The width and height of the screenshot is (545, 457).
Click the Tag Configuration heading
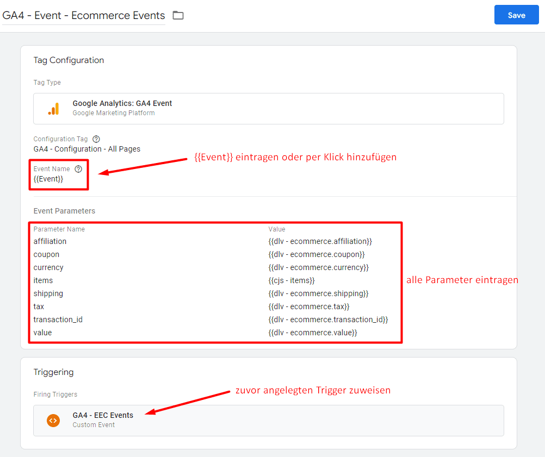click(69, 60)
